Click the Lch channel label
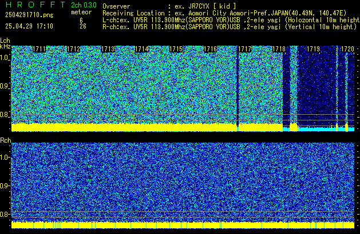This screenshot has height=234, width=360. (5, 41)
